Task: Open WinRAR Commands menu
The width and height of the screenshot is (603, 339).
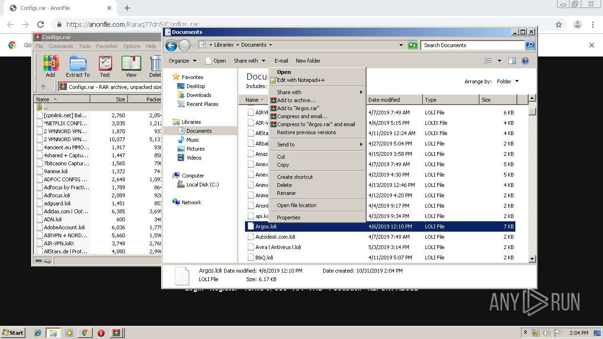Action: [61, 46]
